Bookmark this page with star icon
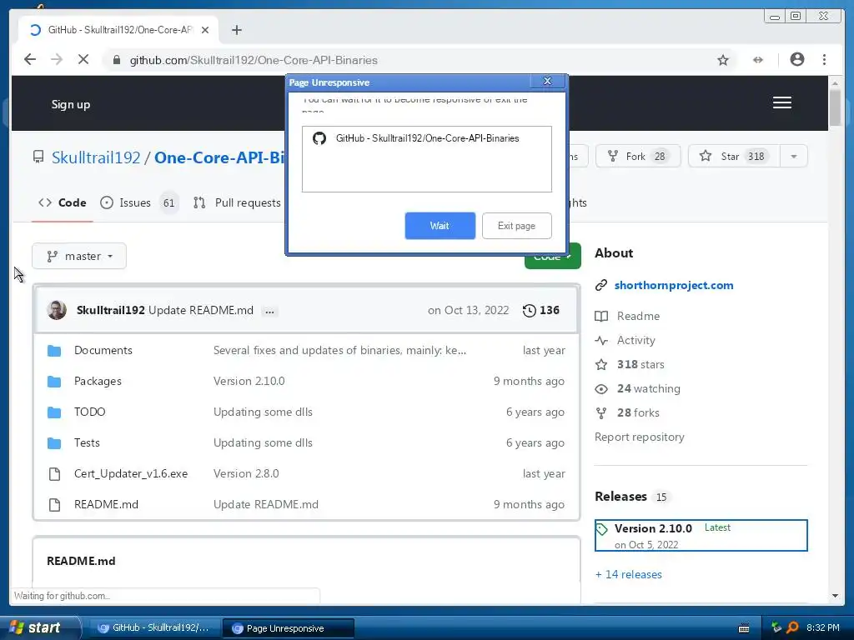 click(723, 60)
